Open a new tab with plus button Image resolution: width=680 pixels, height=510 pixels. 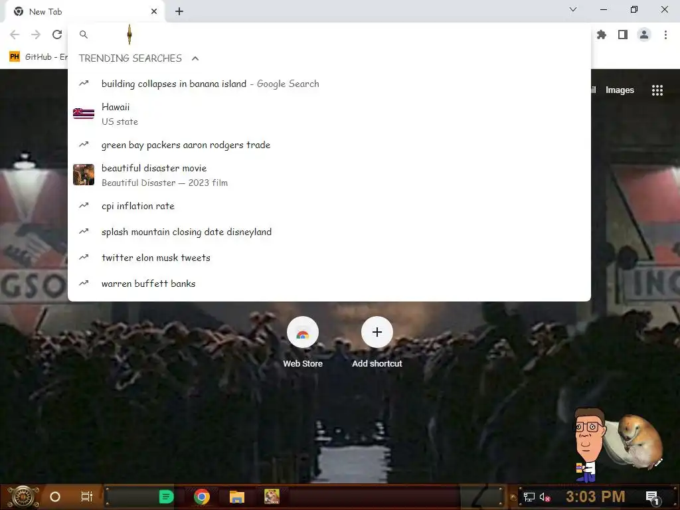pos(179,12)
